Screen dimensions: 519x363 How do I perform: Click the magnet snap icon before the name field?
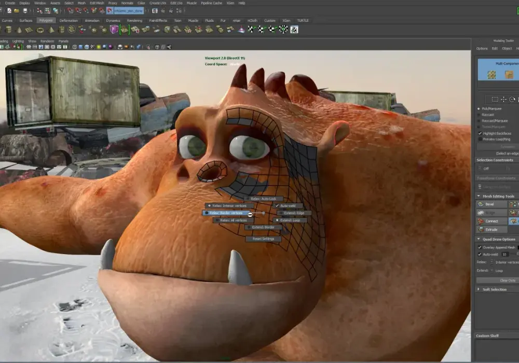(110, 11)
